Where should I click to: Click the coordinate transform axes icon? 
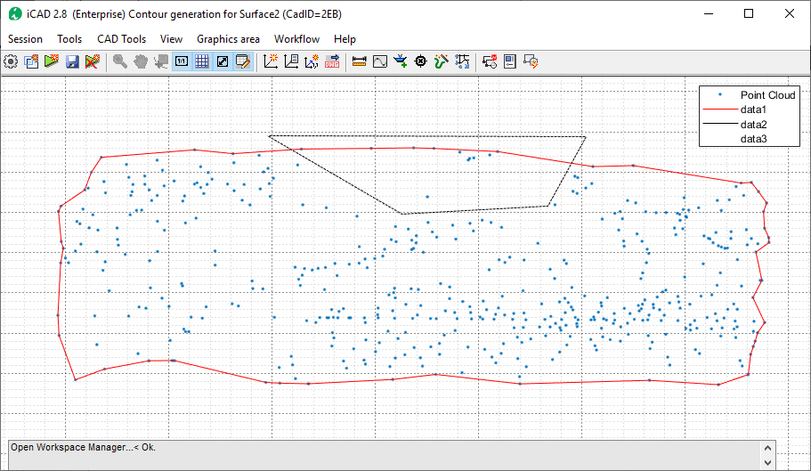tap(312, 61)
